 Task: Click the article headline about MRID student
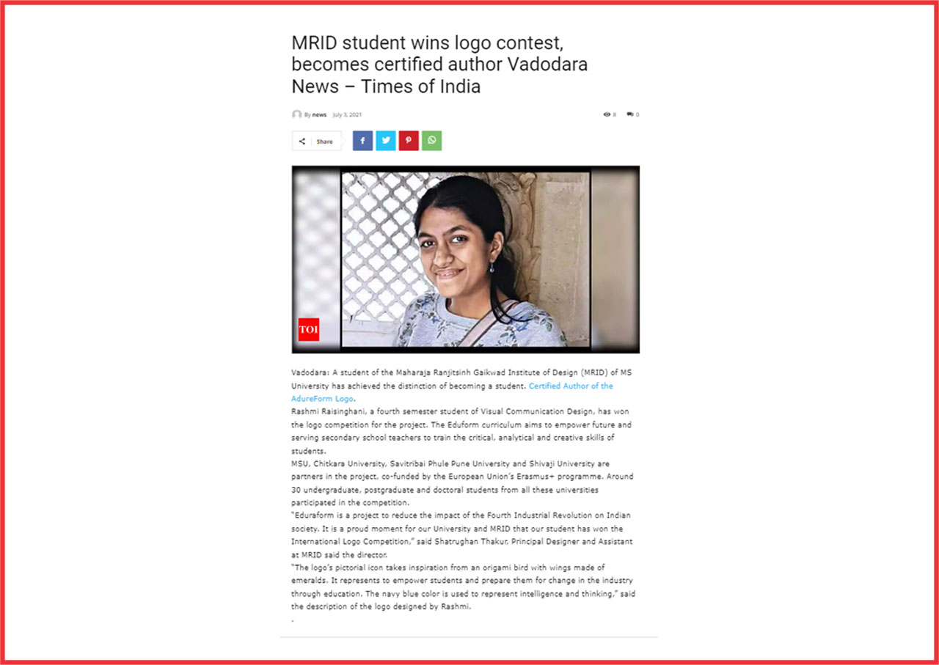439,65
